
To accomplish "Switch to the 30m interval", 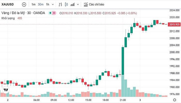I will tap(41, 5).
